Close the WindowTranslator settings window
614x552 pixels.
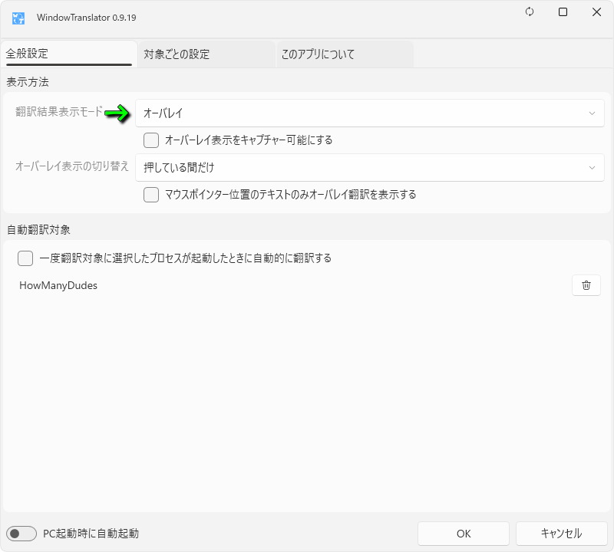[x=596, y=12]
